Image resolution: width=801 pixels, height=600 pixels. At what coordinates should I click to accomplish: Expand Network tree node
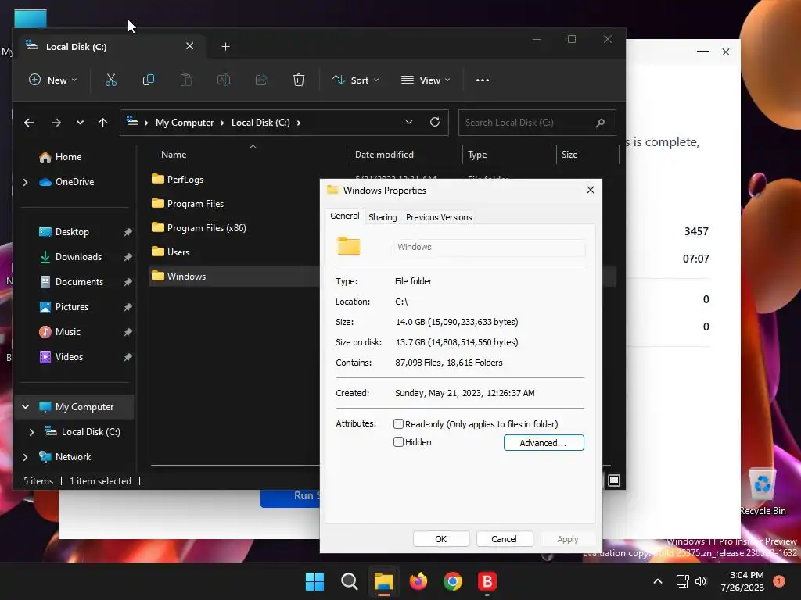(26, 457)
